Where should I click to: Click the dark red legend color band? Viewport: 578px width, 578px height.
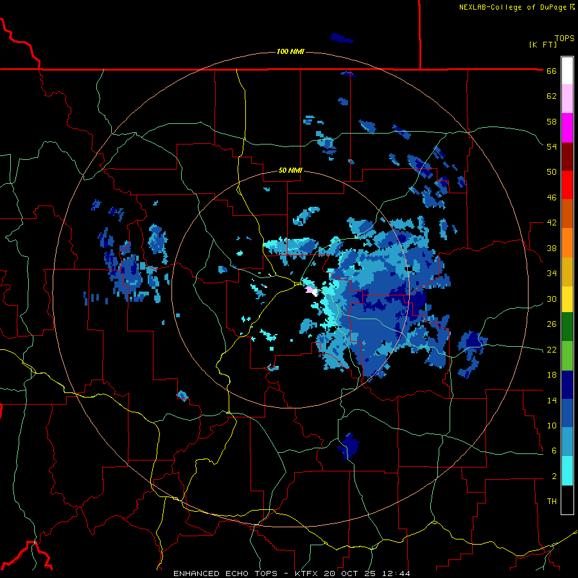click(x=567, y=157)
